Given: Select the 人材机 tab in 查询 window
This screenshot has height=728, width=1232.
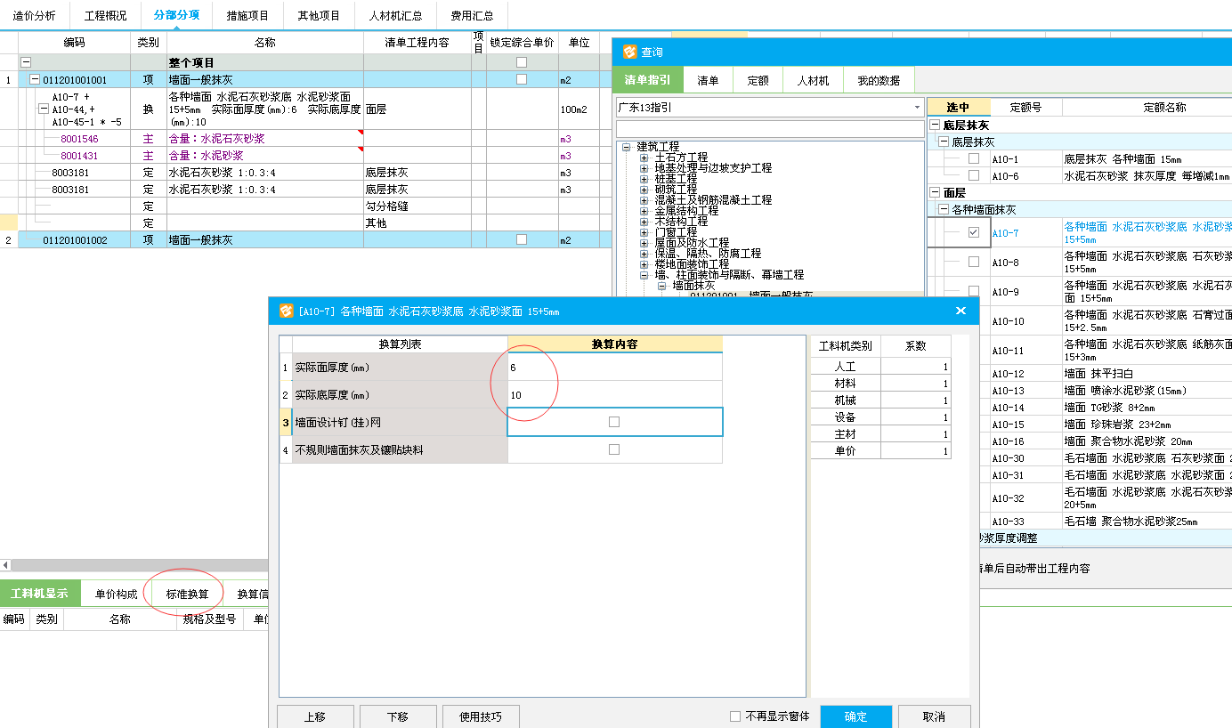Looking at the screenshot, I should [812, 80].
